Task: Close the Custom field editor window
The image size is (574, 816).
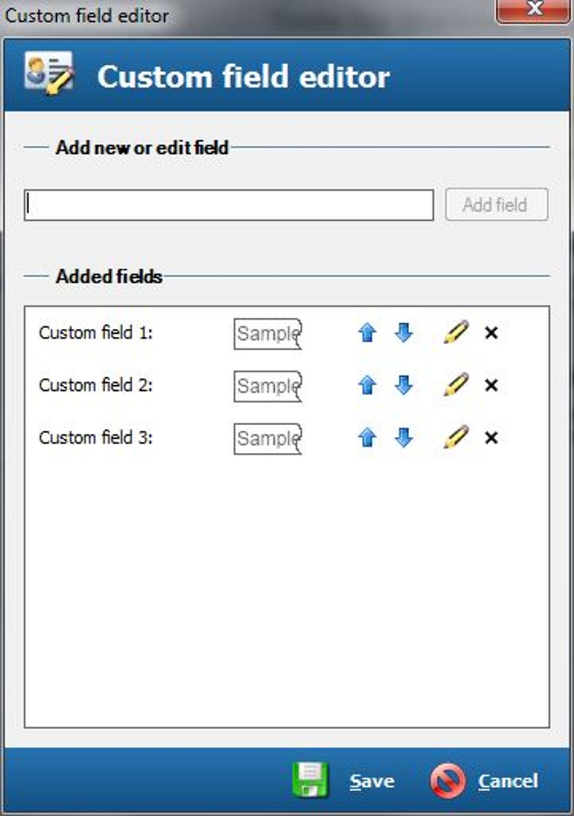Action: point(533,10)
